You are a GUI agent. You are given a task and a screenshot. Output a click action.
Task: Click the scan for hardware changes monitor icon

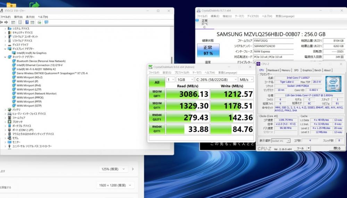[x=46, y=22]
